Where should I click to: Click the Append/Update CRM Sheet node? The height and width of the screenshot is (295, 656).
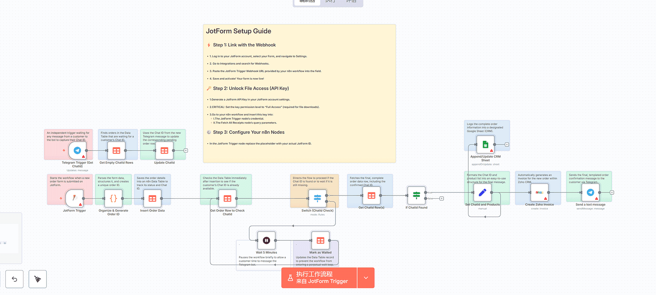pyautogui.click(x=485, y=145)
